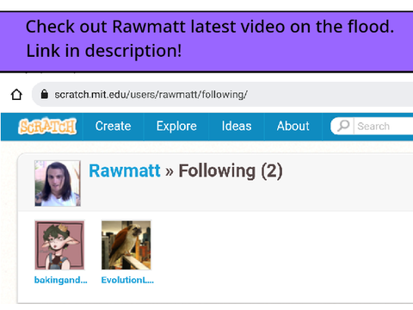Click the purple Rawmatt video banner
The image size is (413, 310).
[206, 41]
